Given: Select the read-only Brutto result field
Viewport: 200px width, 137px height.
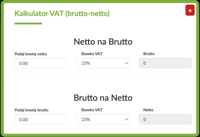Looking at the screenshot, I should [x=165, y=63].
